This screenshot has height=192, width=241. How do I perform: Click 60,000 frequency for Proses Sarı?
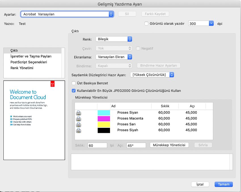(x=164, y=124)
